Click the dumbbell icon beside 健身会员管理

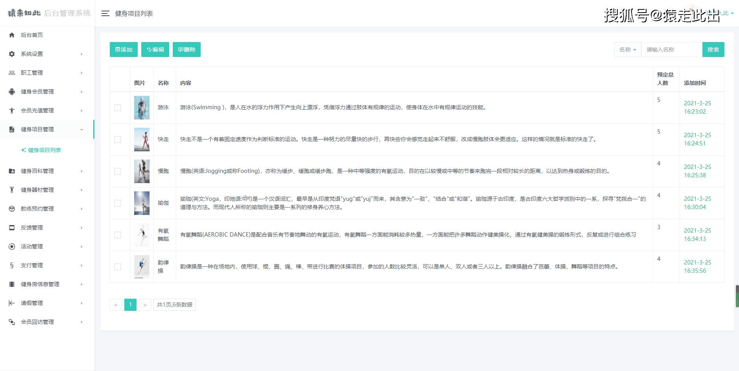[x=11, y=92]
